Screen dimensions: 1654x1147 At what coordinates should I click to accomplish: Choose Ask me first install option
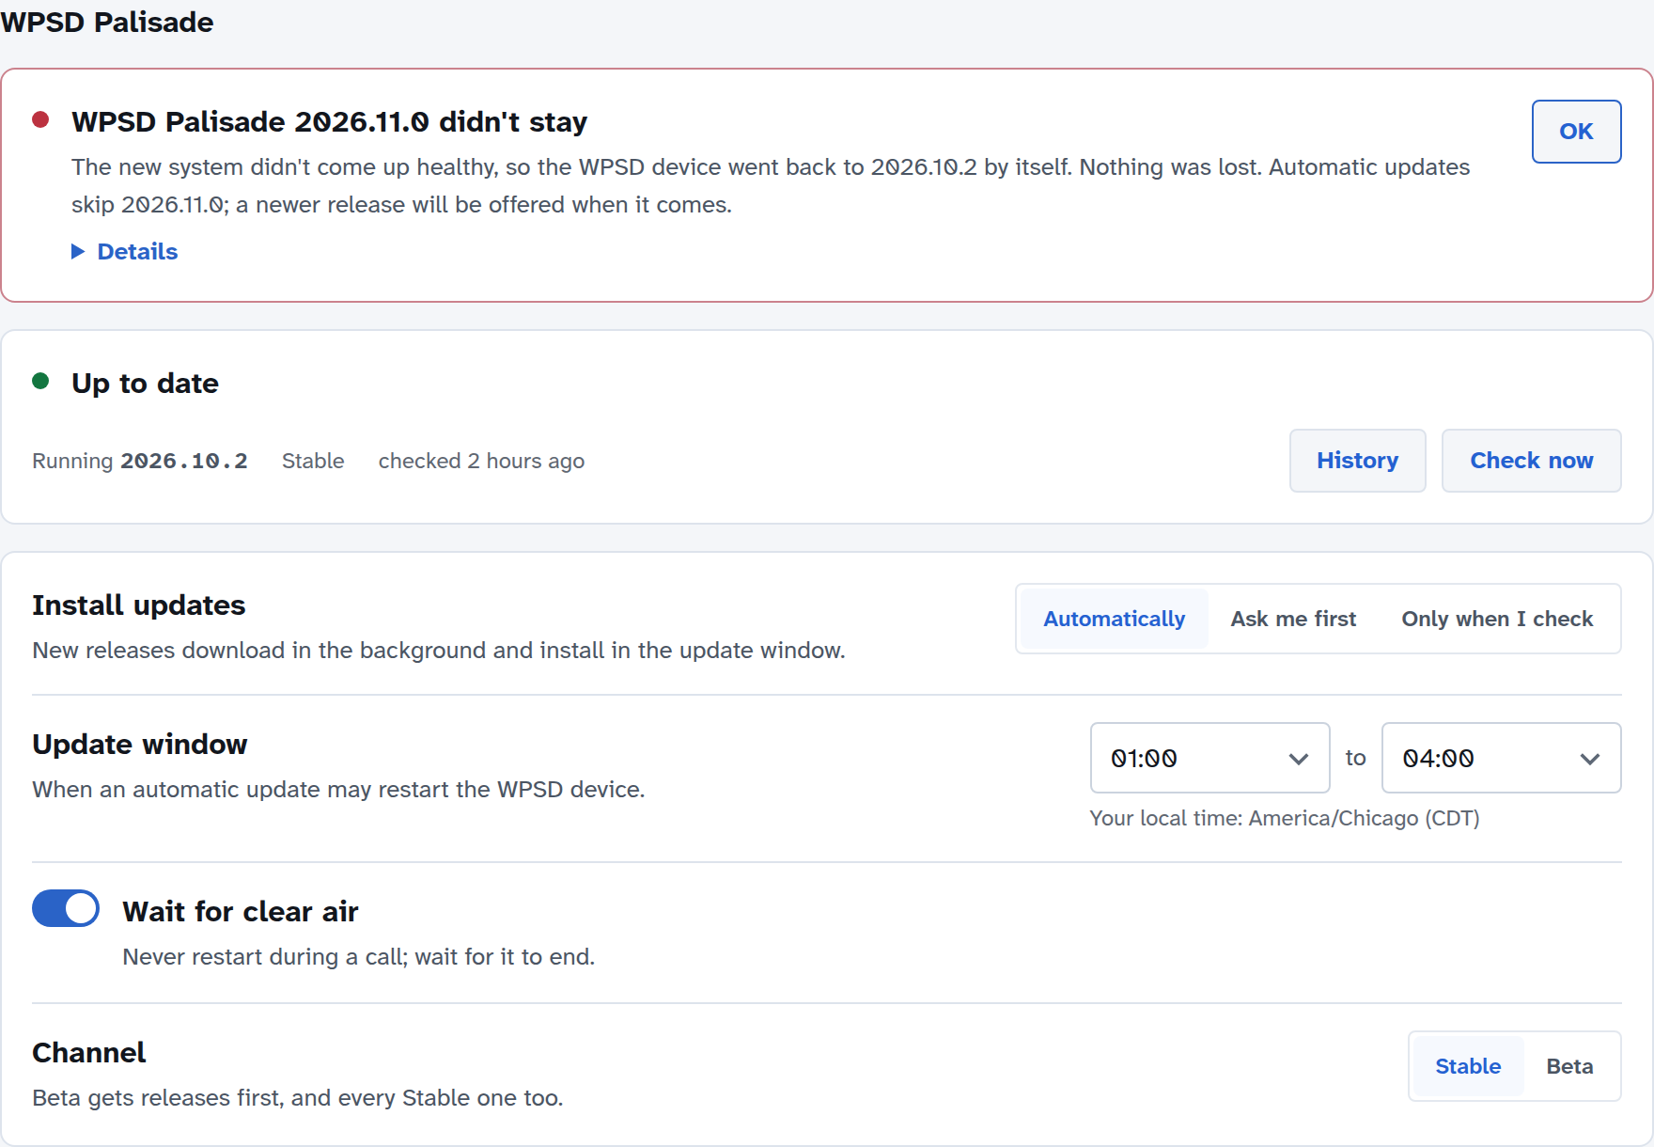pyautogui.click(x=1293, y=619)
